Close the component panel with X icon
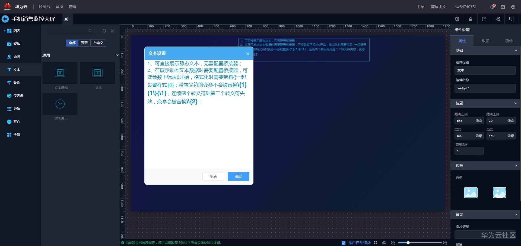 [x=113, y=31]
